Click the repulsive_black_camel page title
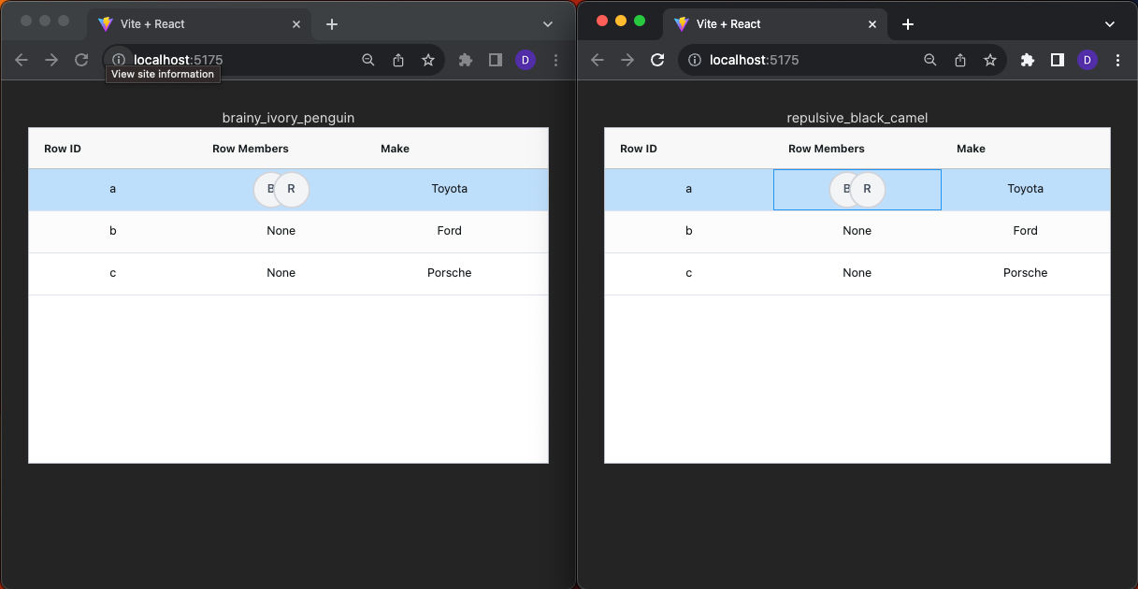This screenshot has height=589, width=1138. 857,118
